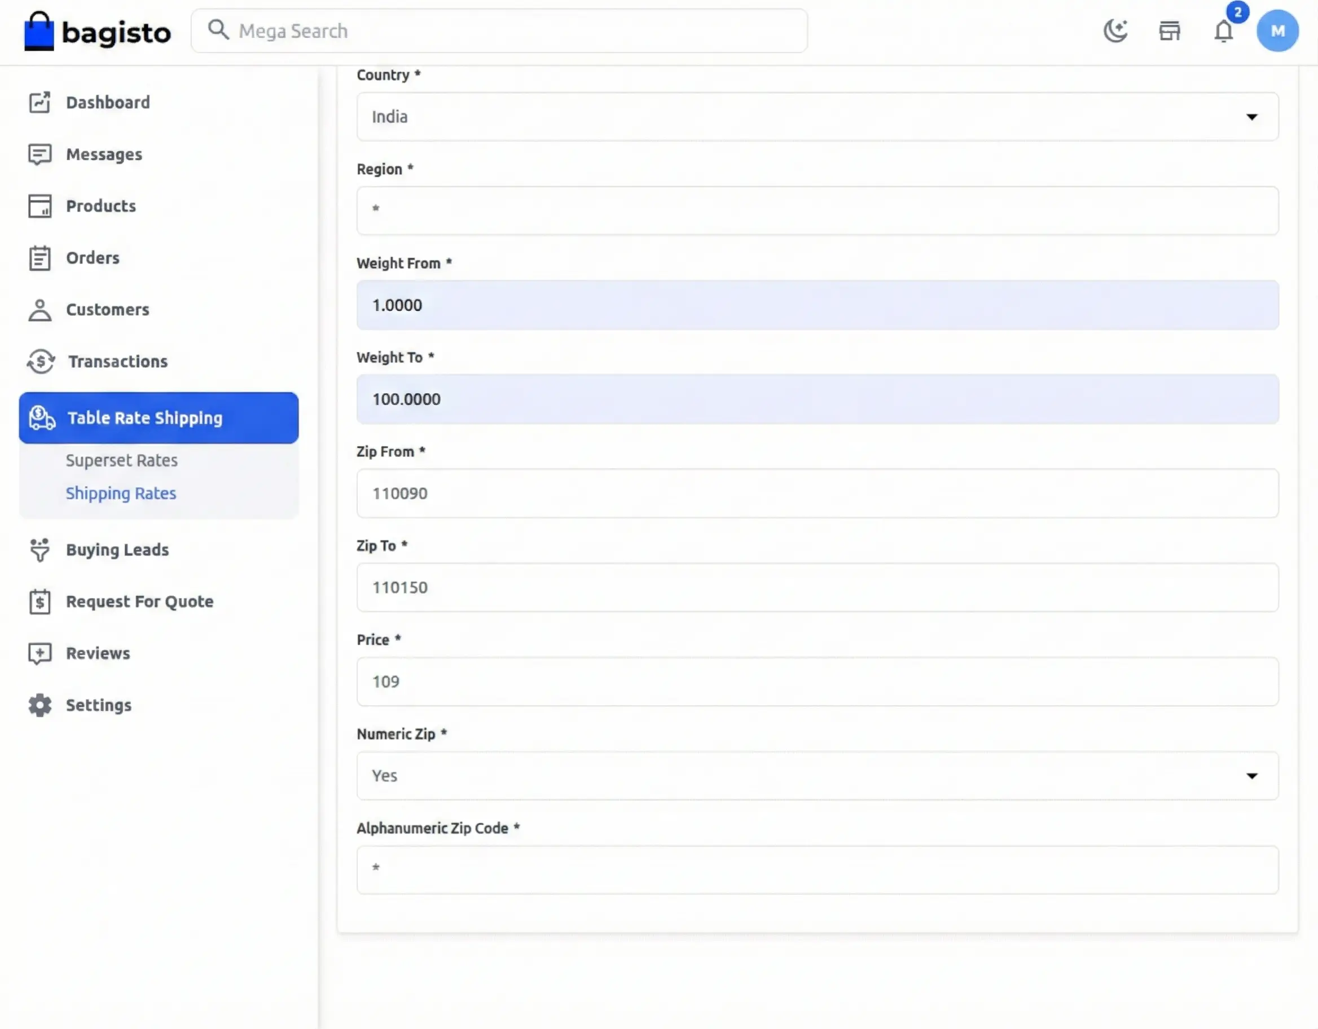Expand the Country dropdown showing India
Viewport: 1318px width, 1029px height.
[817, 116]
